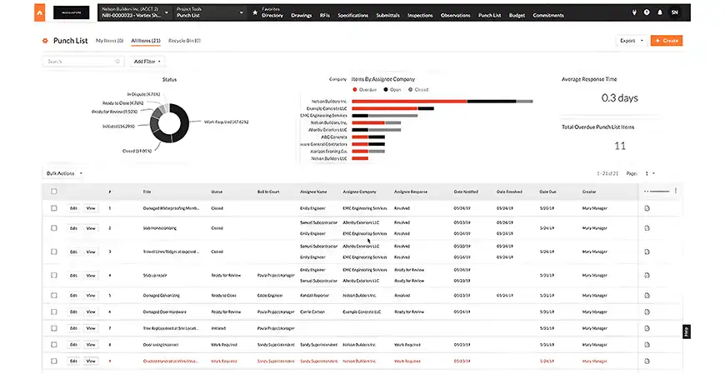The image size is (725, 379).
Task: Click the orange Create button
Action: click(x=667, y=40)
